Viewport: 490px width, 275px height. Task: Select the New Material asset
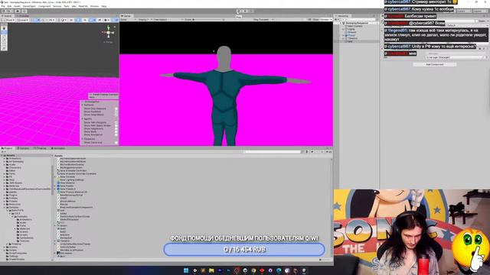67,183
